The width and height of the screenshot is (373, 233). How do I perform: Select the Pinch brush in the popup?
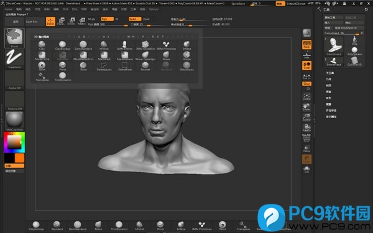click(x=63, y=66)
